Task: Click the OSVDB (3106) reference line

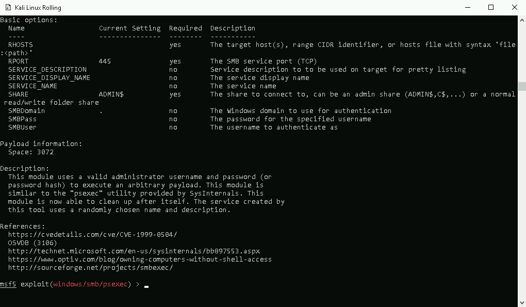Action: (x=32, y=243)
